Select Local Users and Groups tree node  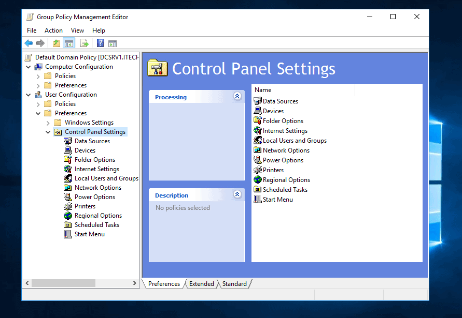pos(106,178)
